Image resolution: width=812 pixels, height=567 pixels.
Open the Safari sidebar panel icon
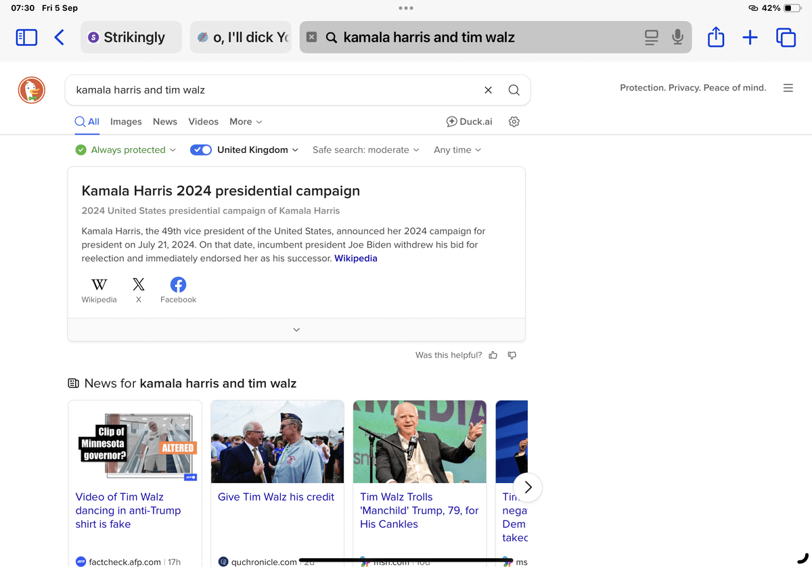tap(26, 37)
